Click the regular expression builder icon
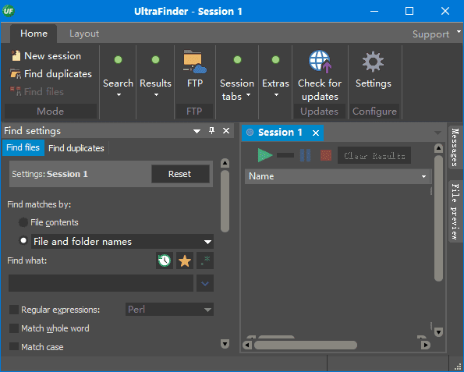464x372 pixels. coord(205,260)
